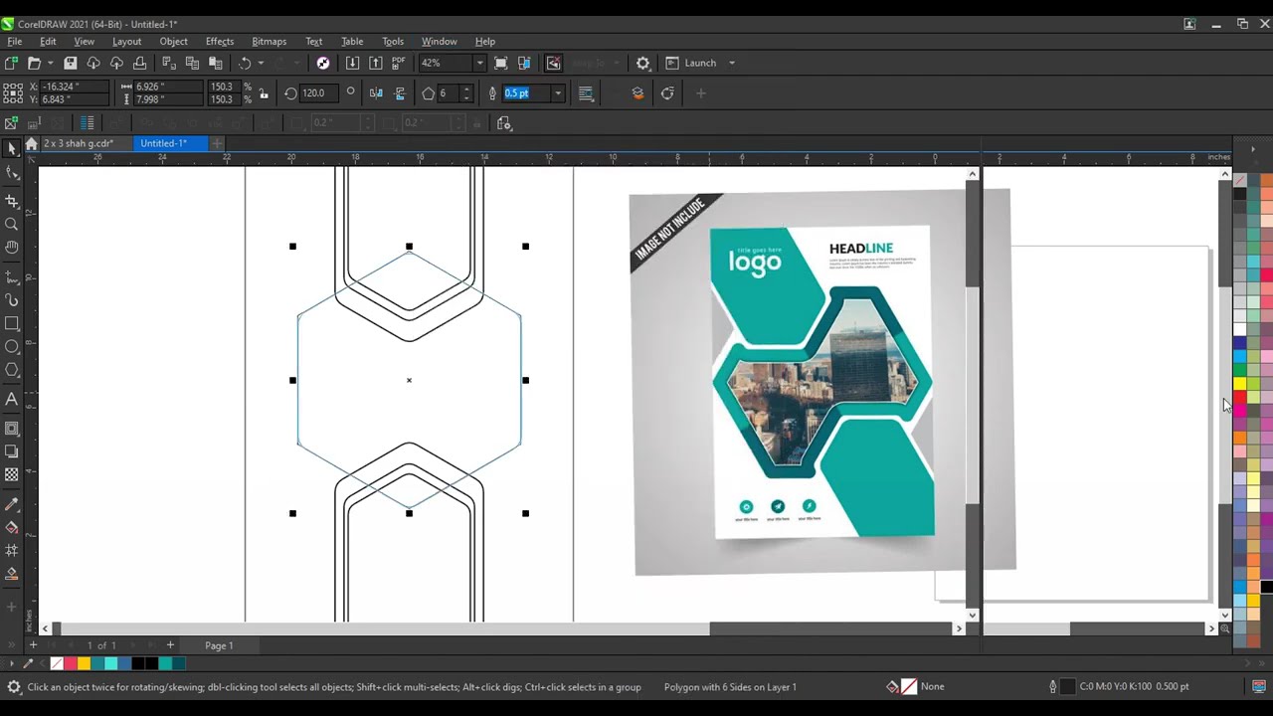Expand the Undo history dropdown arrow
1273x716 pixels.
261,63
